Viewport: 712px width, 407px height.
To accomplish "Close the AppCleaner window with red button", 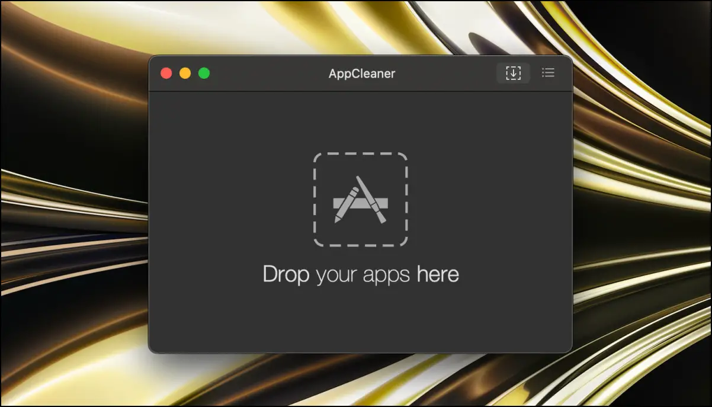I will [166, 73].
